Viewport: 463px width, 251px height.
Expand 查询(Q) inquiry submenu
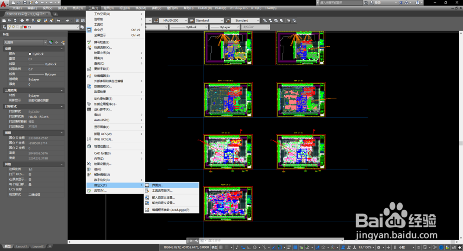(115, 63)
